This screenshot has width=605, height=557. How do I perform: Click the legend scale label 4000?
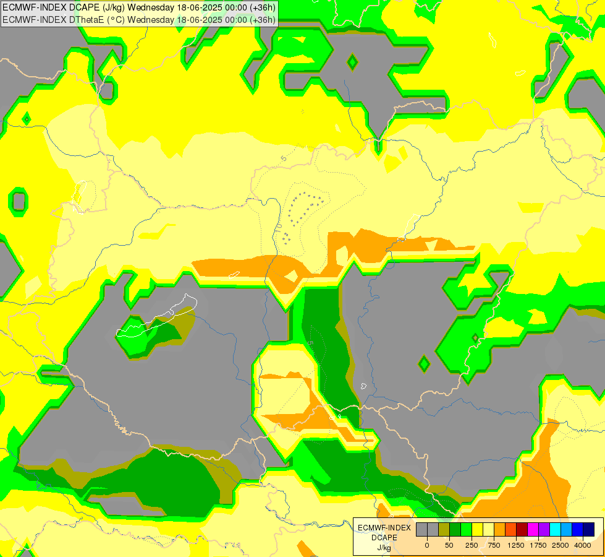tap(583, 545)
